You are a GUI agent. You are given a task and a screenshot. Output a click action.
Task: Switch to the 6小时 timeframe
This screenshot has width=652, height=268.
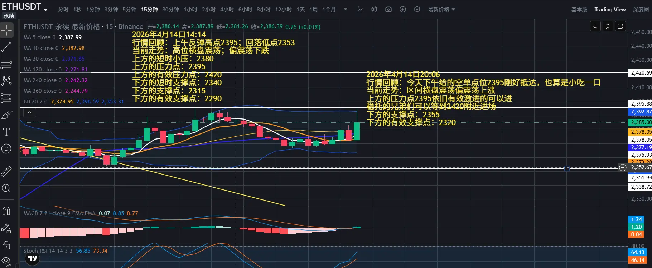pyautogui.click(x=245, y=10)
